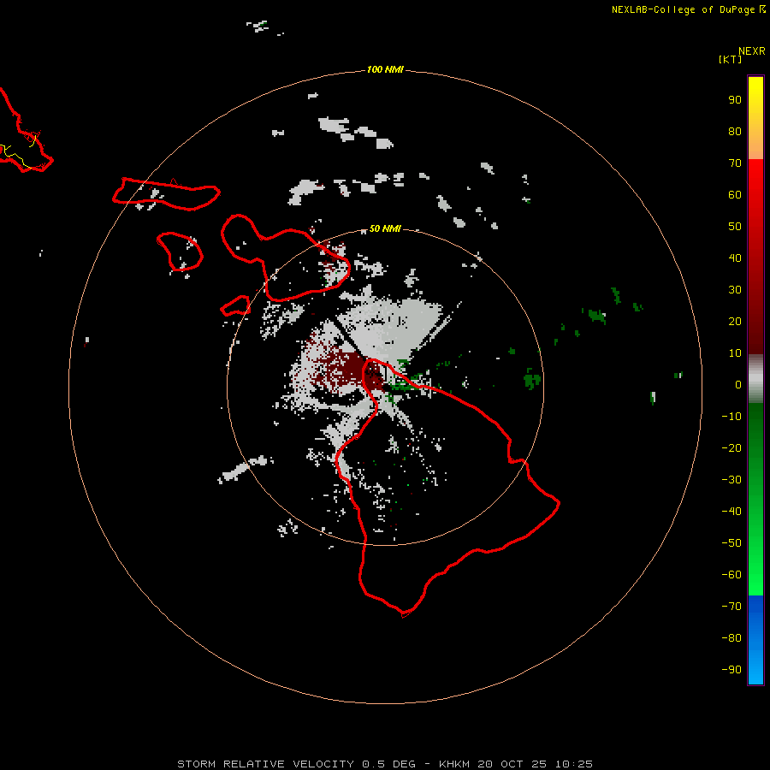Click the '0.5 DEG' elevation text in caption

388,764
